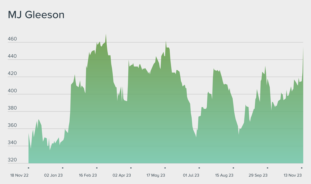Click the final spike at chart's right edge
The image size is (311, 184).
point(303,49)
